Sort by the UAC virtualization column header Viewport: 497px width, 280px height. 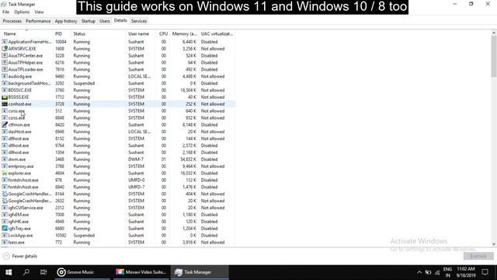pos(217,33)
